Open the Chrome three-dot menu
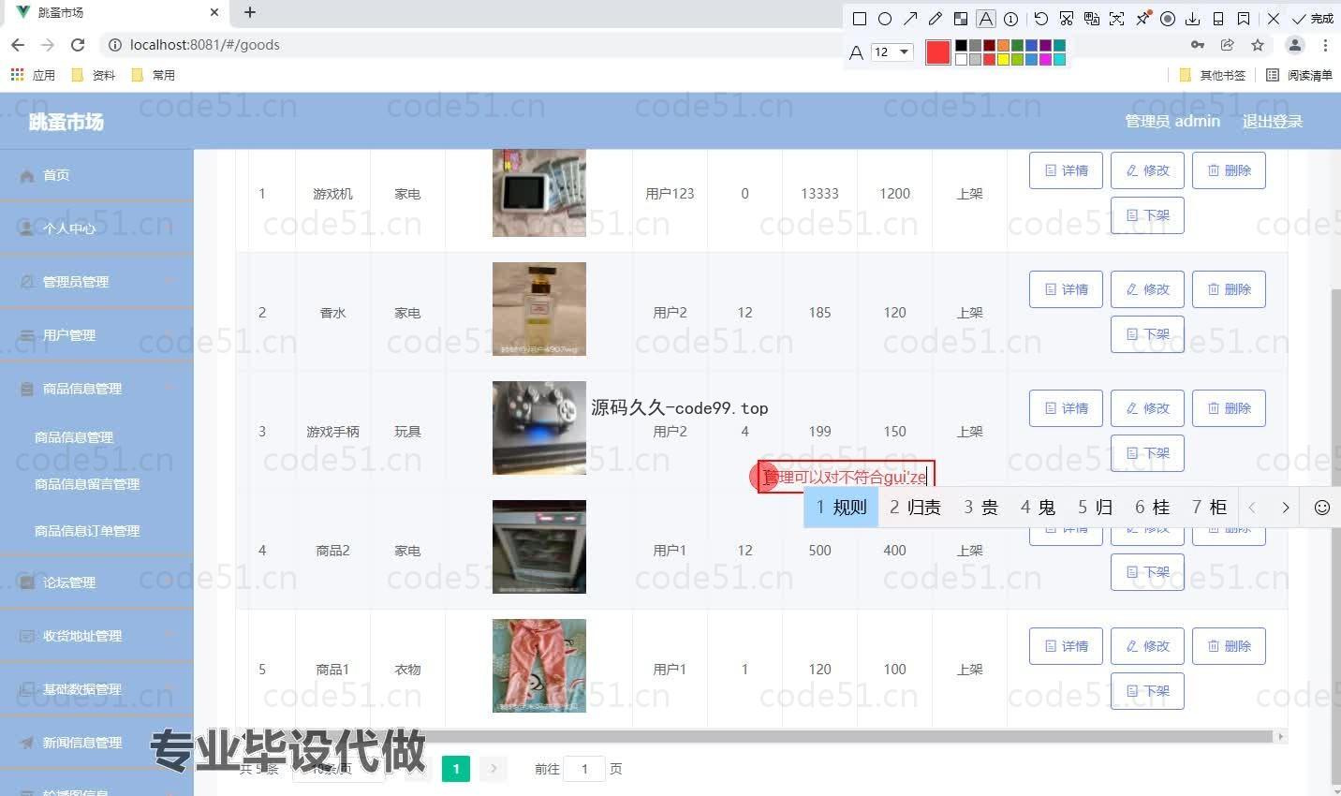This screenshot has height=796, width=1341. pyautogui.click(x=1325, y=45)
